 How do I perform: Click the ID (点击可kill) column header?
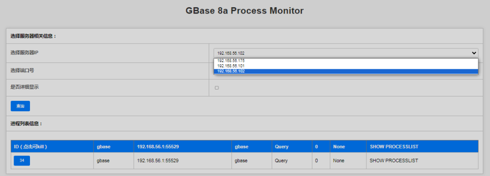(30, 147)
